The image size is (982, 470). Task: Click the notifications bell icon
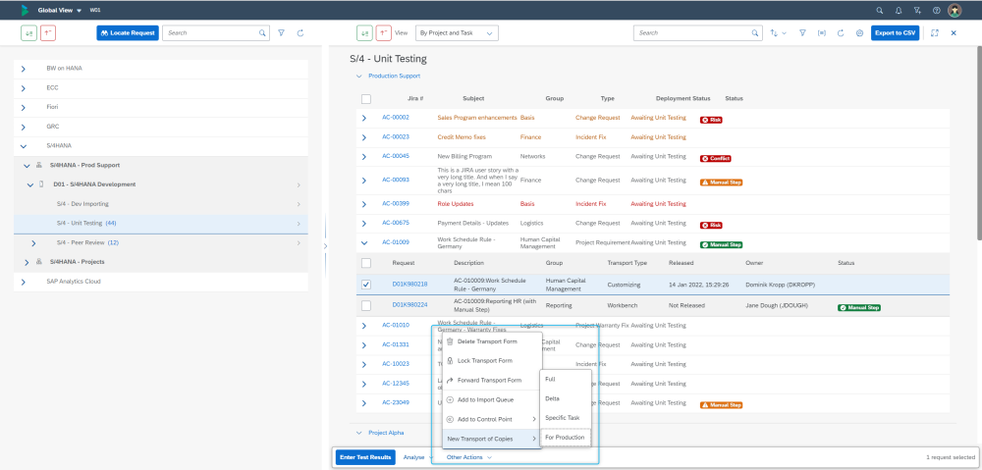click(x=898, y=10)
